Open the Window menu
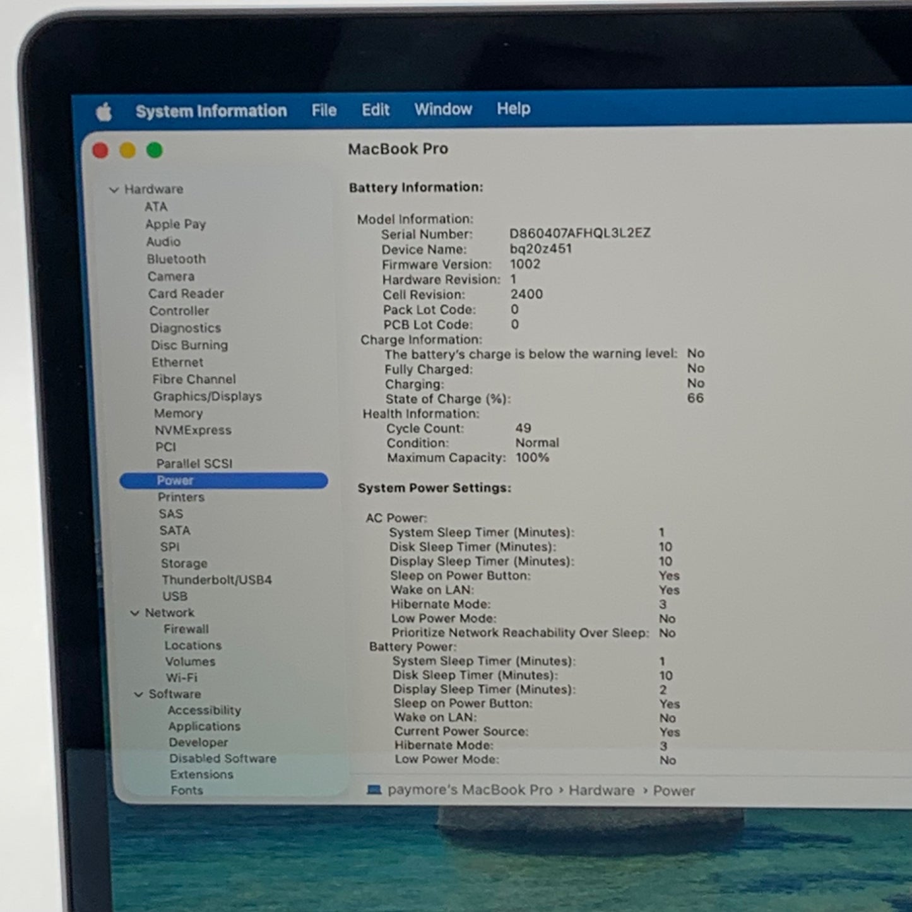This screenshot has width=912, height=912. (x=443, y=109)
